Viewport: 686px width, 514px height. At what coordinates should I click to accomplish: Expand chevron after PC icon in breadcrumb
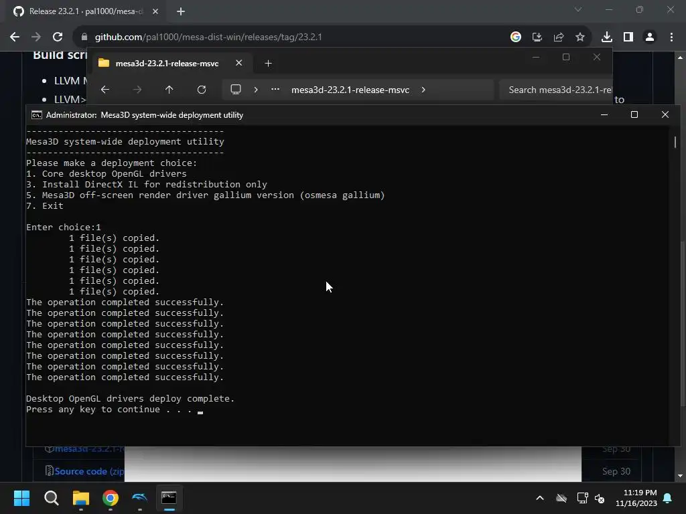[256, 90]
